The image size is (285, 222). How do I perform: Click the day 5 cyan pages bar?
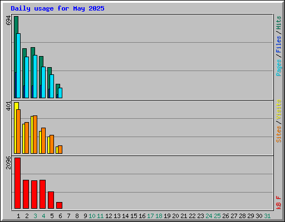52,86
